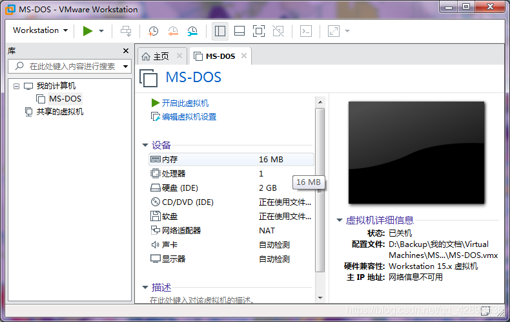Click the hard disk icon

(x=155, y=188)
